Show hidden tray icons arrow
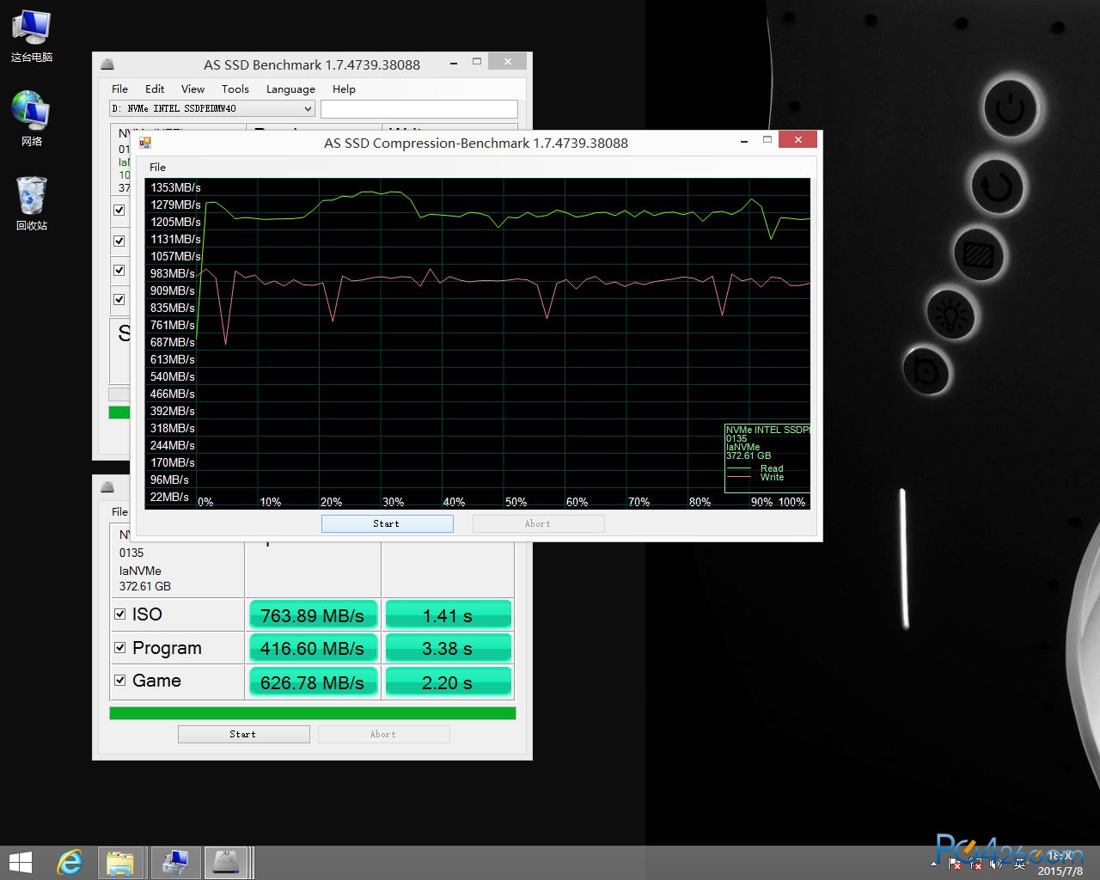 pyautogui.click(x=935, y=864)
